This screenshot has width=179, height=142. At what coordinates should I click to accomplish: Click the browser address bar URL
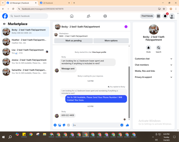pos(43,9)
